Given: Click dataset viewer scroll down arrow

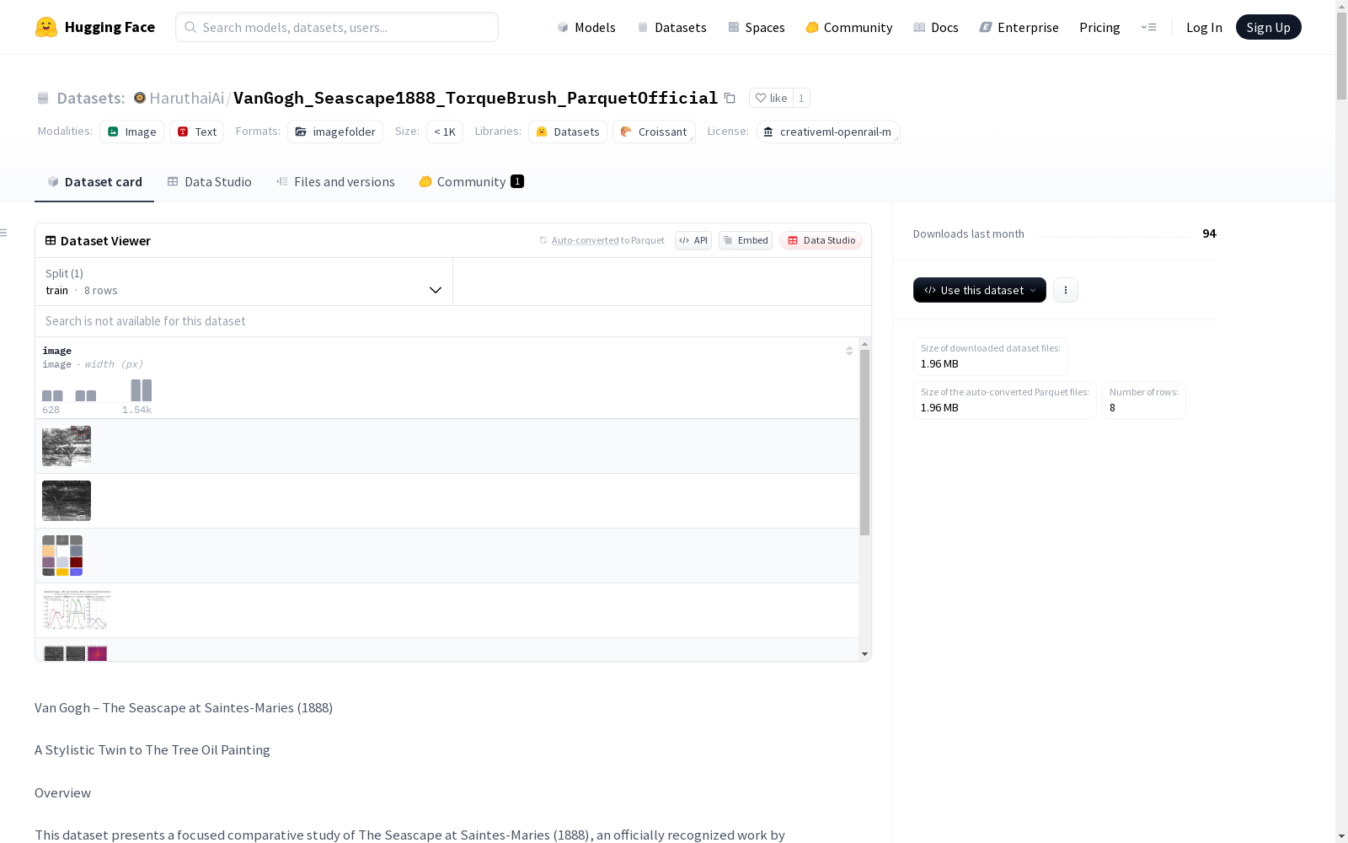Looking at the screenshot, I should (864, 654).
